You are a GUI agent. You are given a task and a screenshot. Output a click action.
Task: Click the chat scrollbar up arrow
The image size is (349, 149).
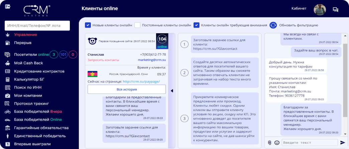[345, 36]
